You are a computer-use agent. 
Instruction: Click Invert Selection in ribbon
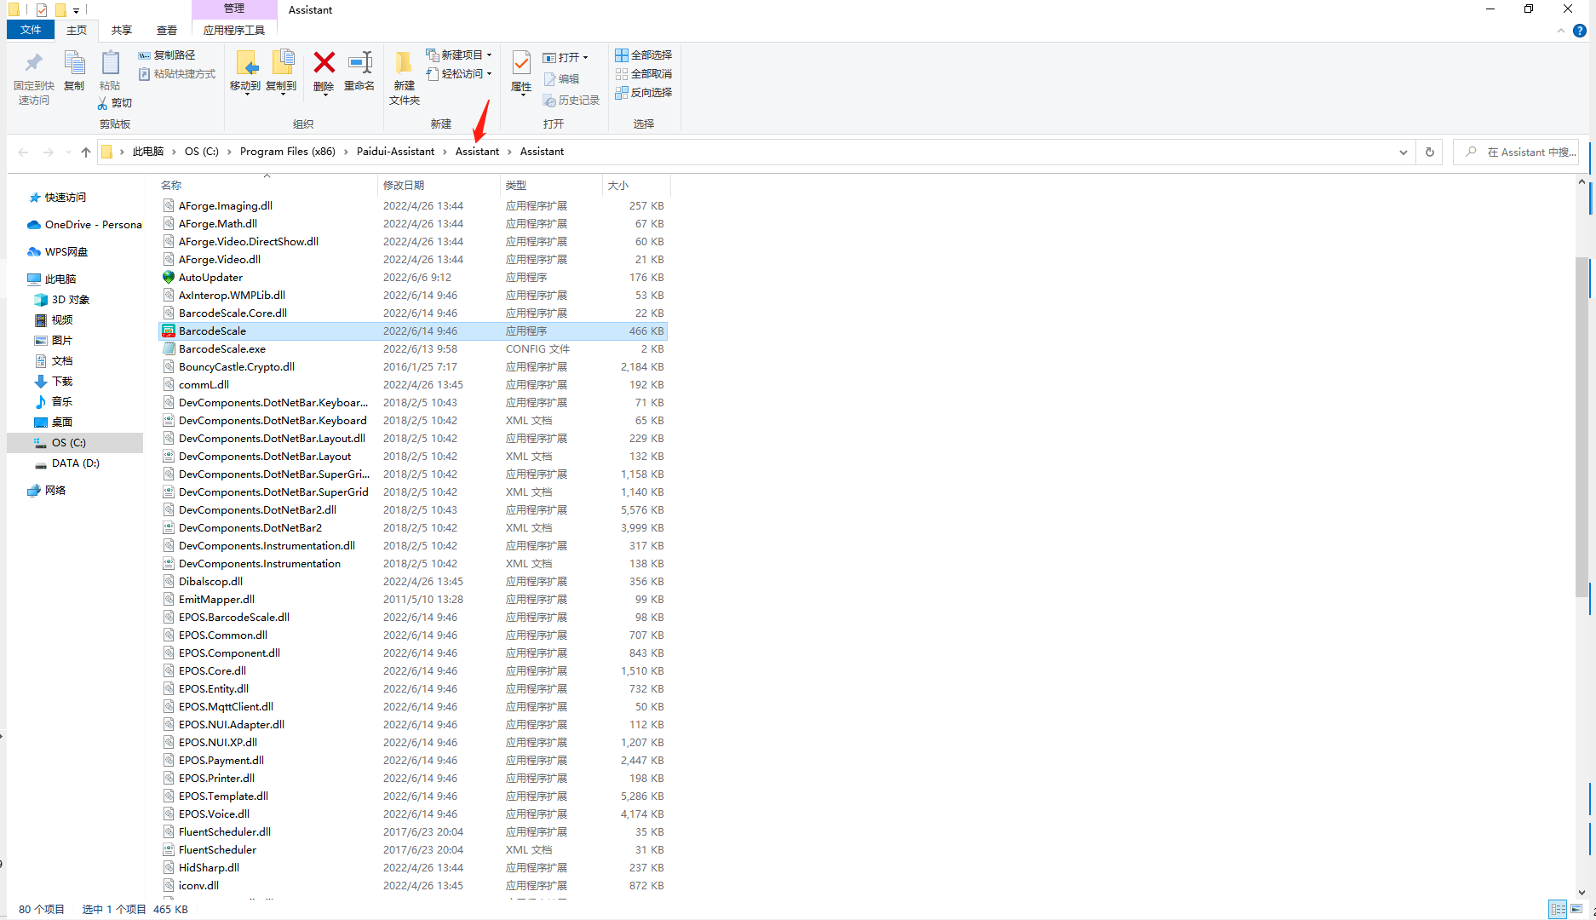click(x=644, y=92)
